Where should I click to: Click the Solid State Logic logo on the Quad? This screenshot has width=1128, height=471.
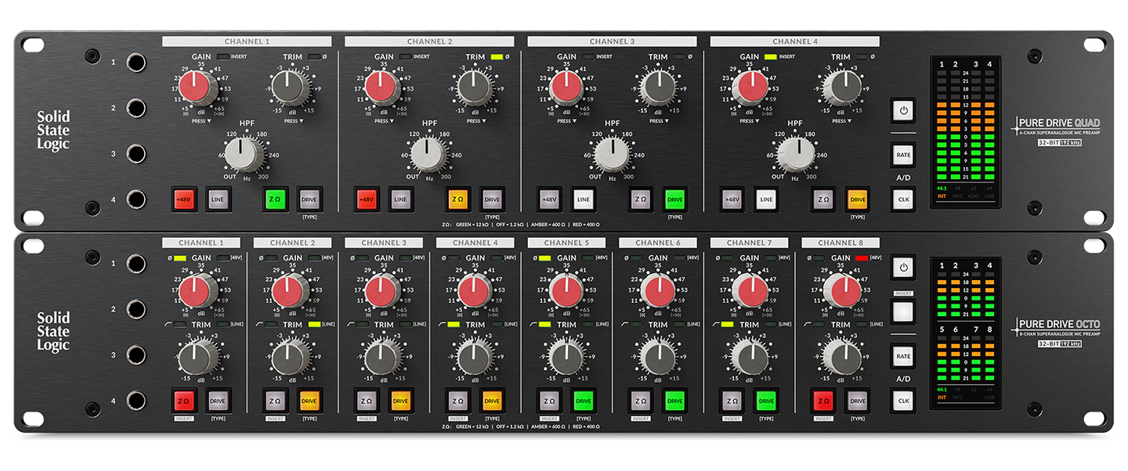tap(53, 130)
